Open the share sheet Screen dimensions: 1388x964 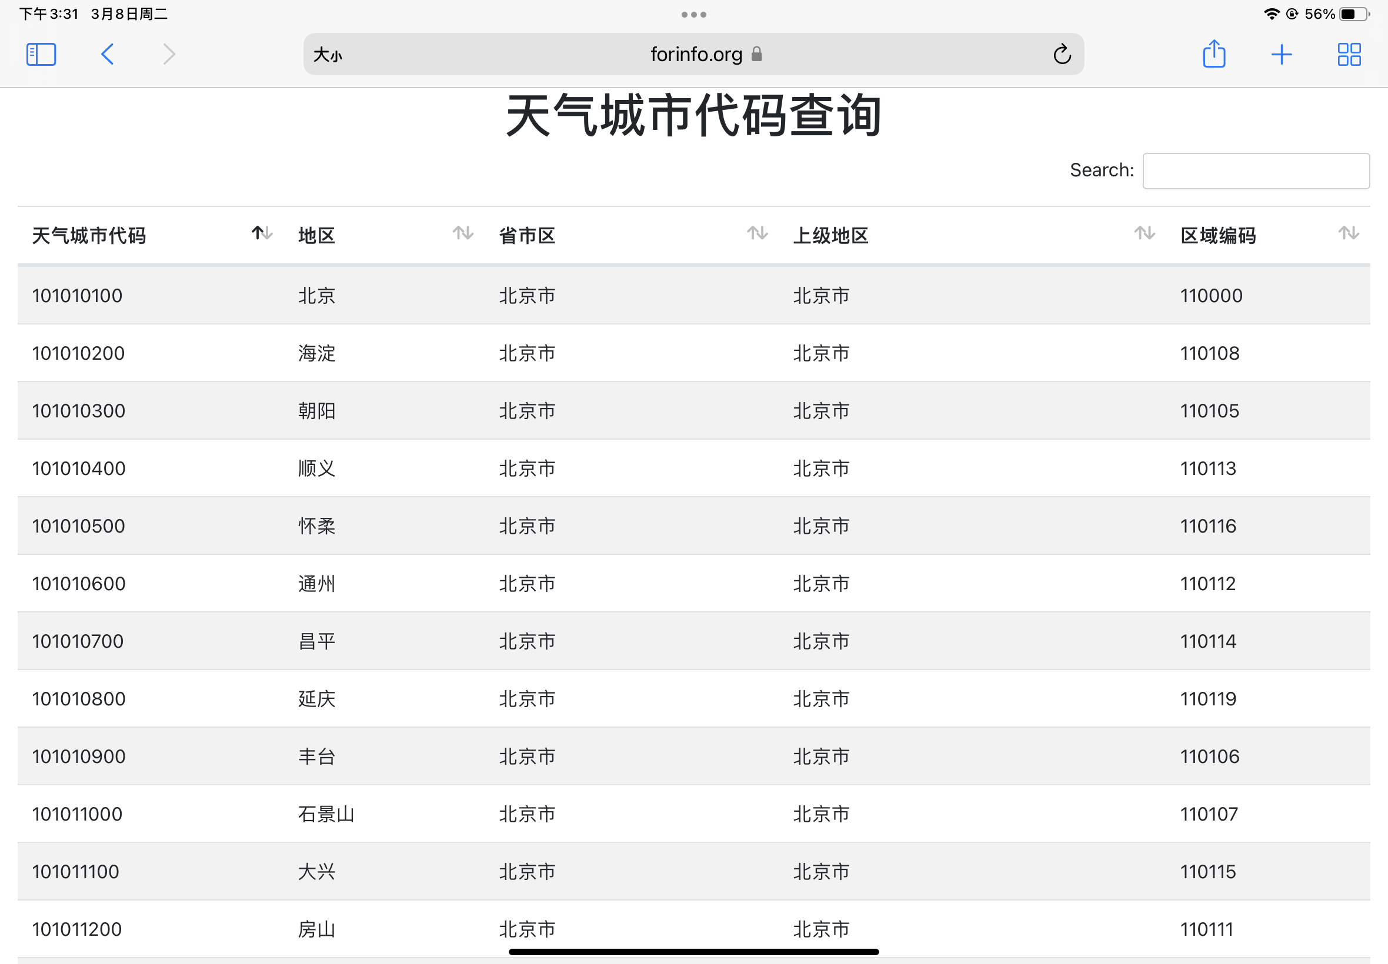coord(1214,54)
